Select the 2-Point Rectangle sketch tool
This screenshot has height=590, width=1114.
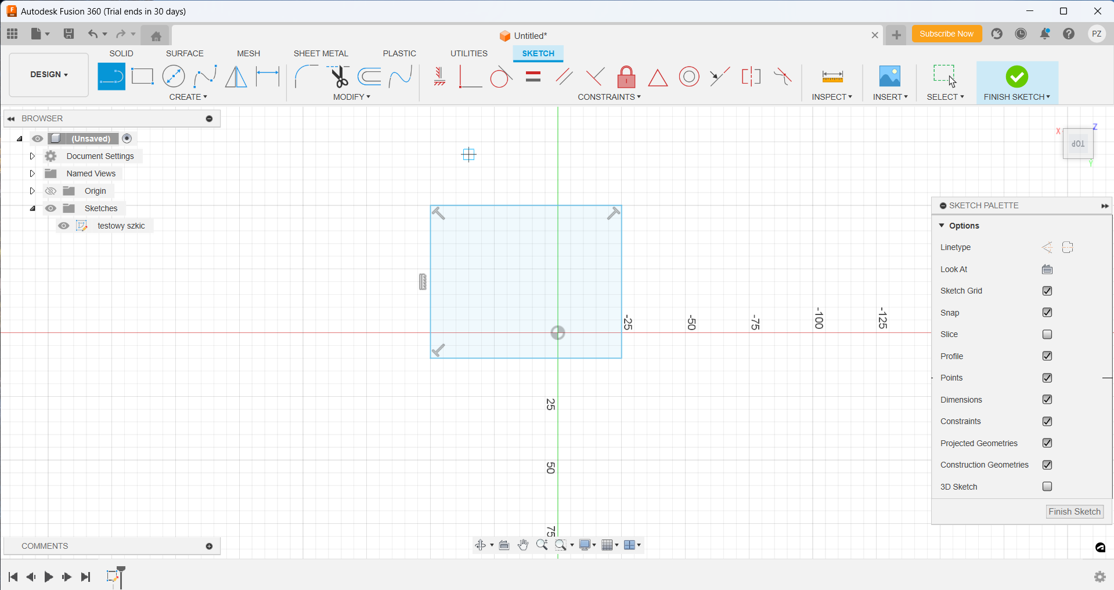(x=142, y=77)
